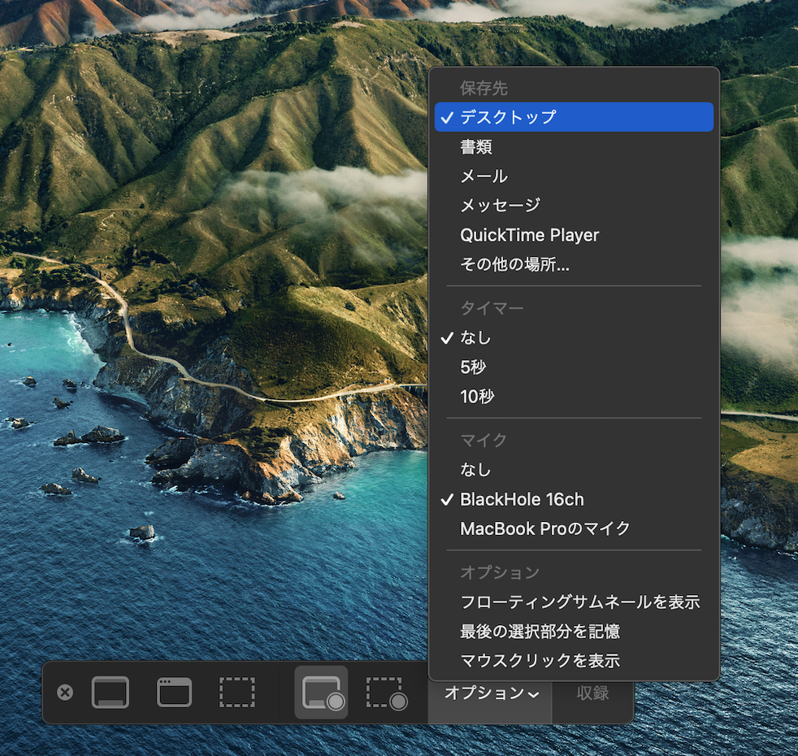798x756 pixels.
Task: Collapse the オプション dropdown menu
Action: [x=491, y=693]
